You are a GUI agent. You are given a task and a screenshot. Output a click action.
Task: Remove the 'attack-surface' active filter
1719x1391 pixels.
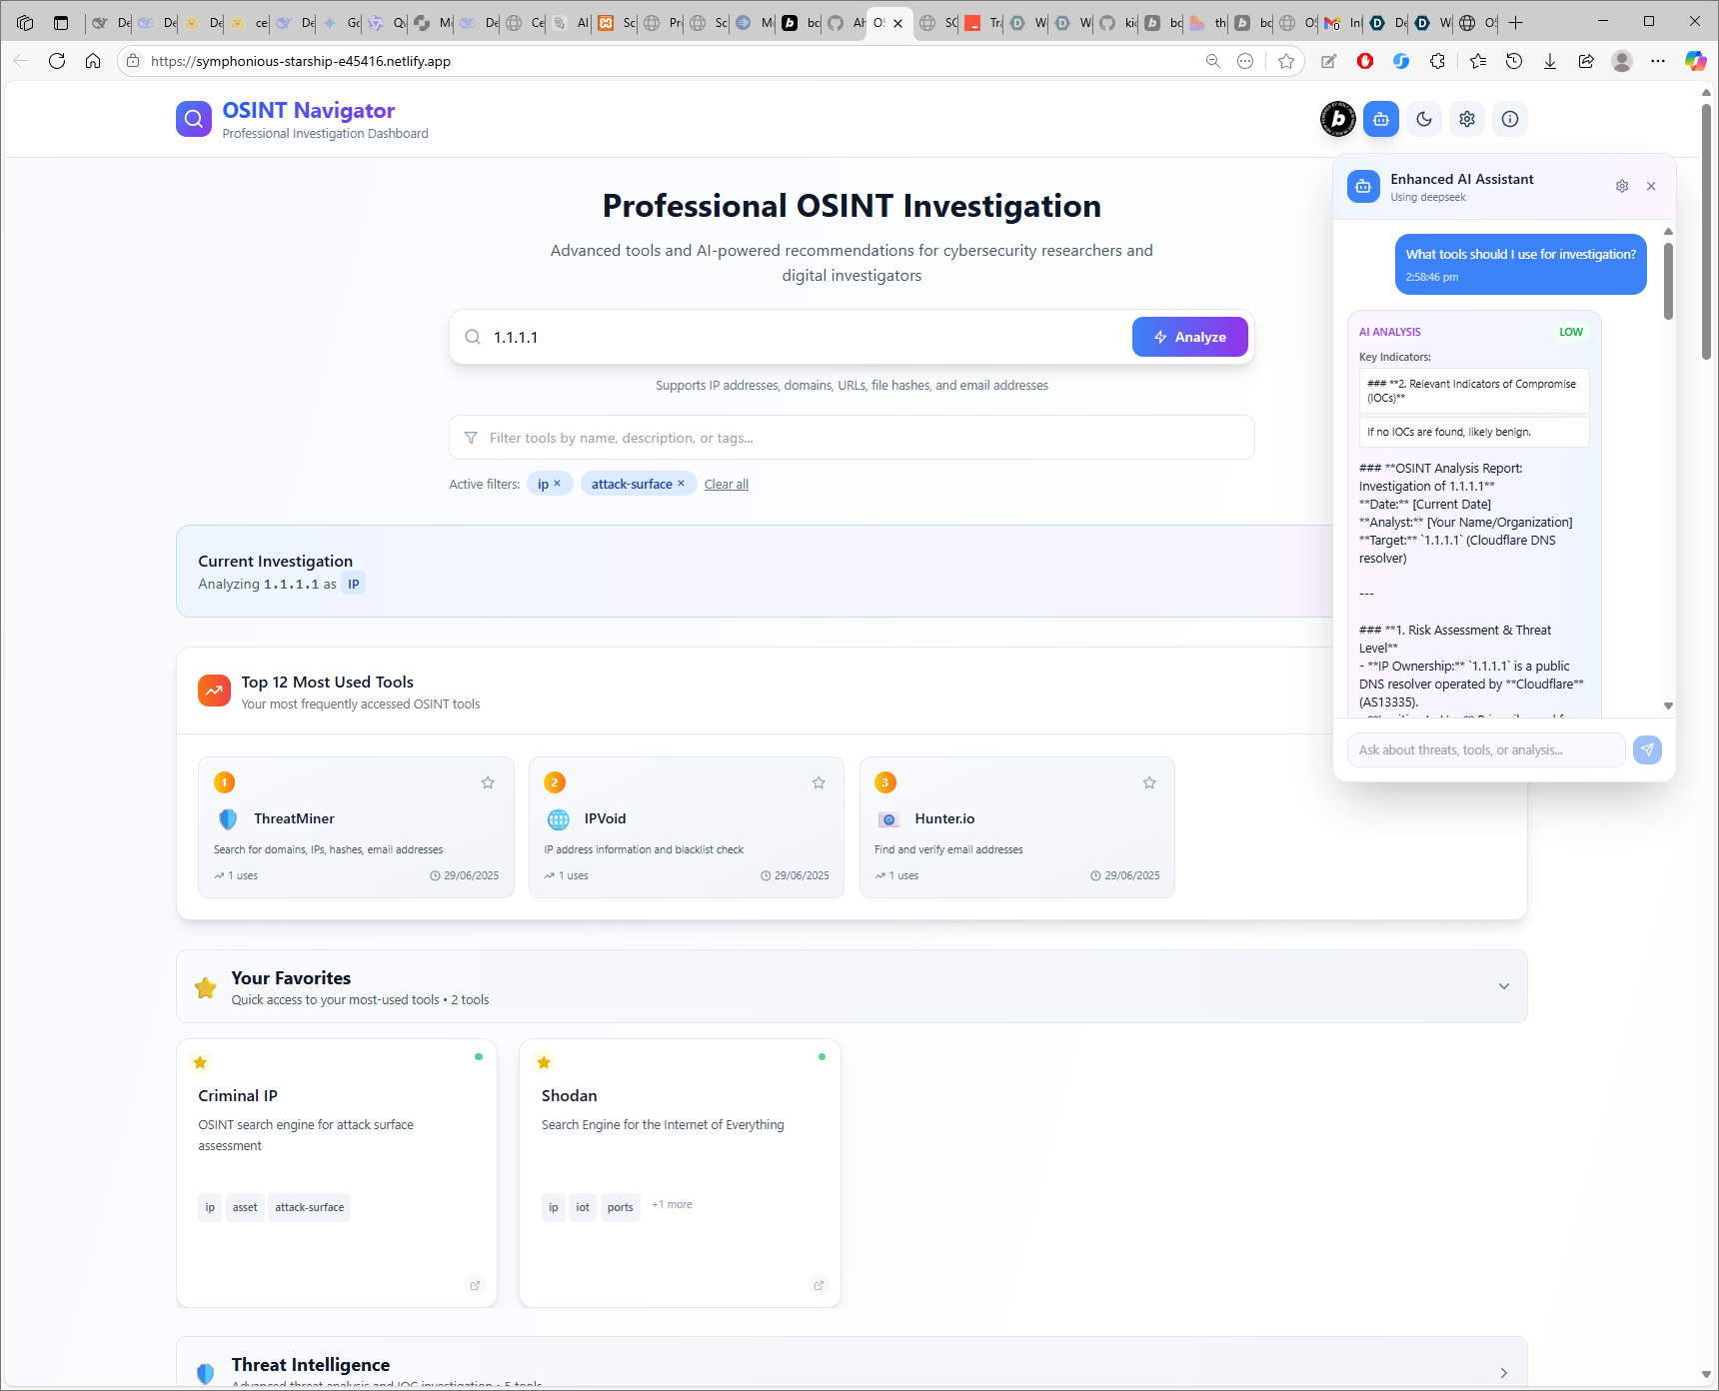(681, 484)
